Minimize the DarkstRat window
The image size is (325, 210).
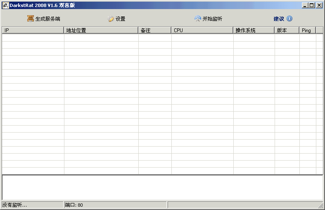click(x=305, y=5)
